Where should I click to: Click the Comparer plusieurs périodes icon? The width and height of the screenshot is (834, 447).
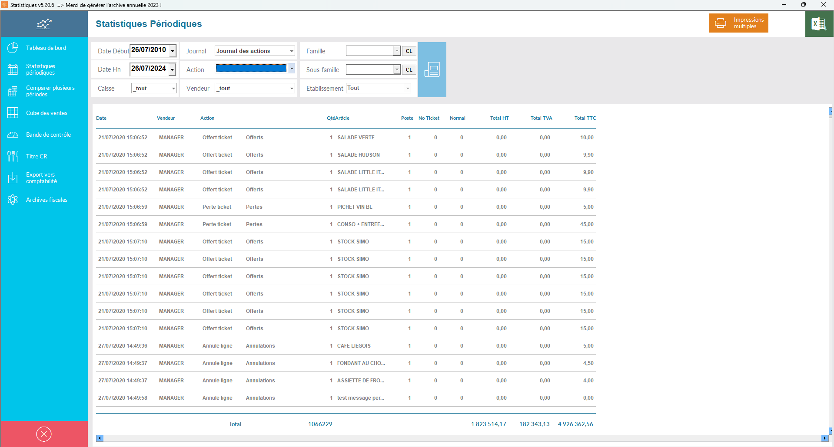(x=13, y=91)
